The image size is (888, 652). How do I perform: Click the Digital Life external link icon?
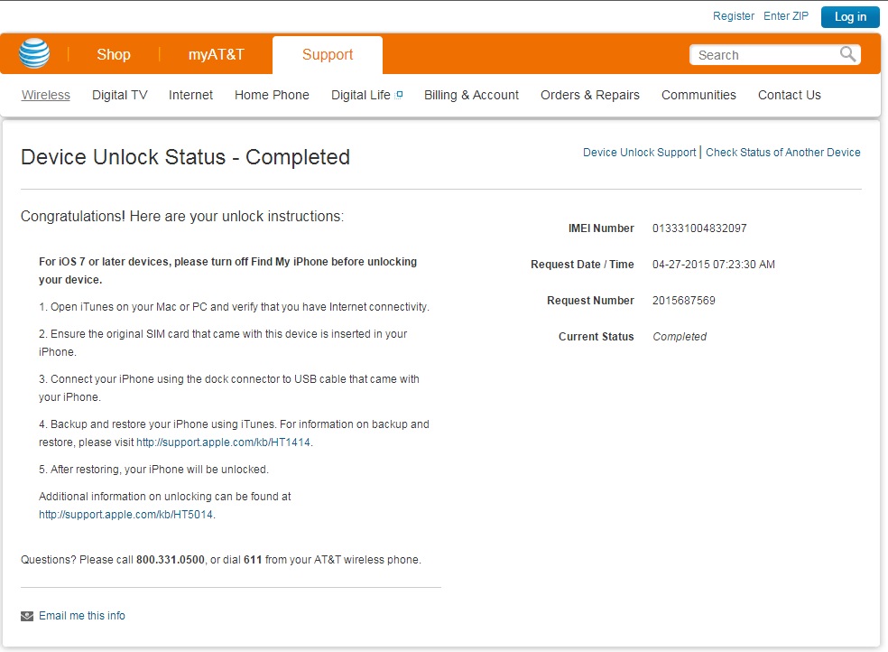pyautogui.click(x=399, y=95)
